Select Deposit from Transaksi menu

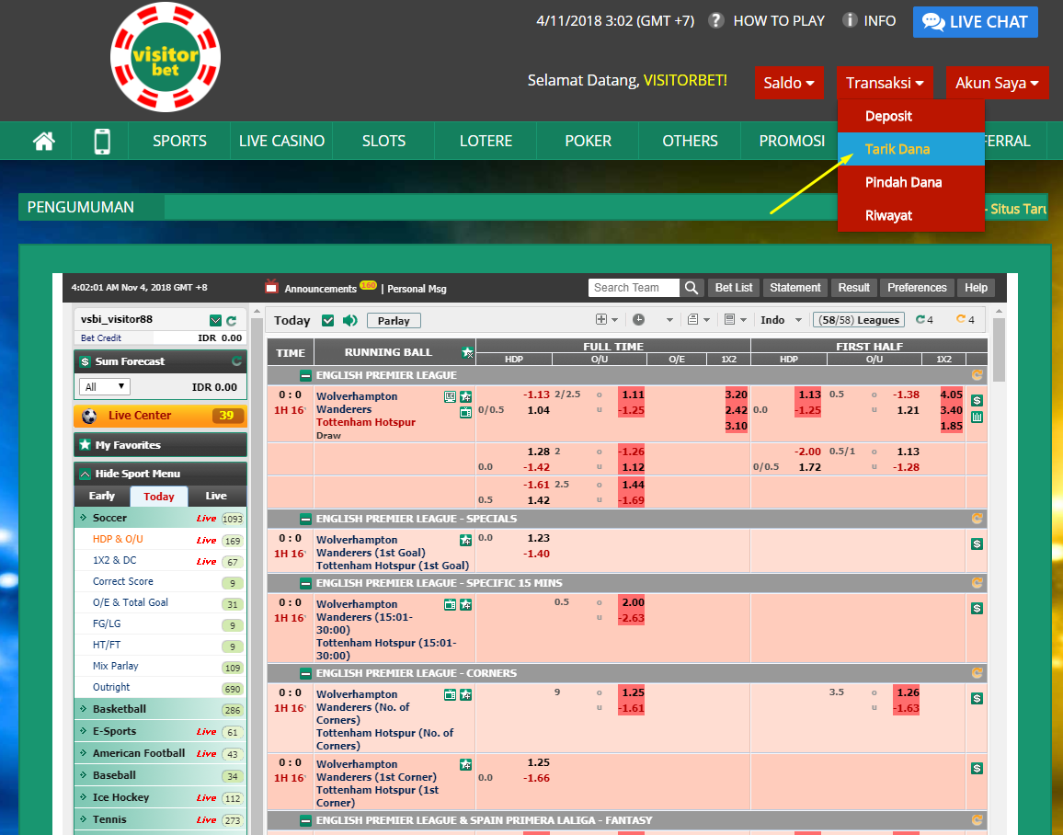click(910, 116)
